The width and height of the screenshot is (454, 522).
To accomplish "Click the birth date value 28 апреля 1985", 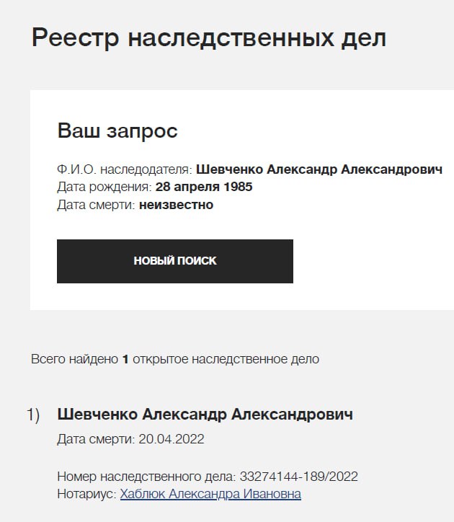I will click(x=204, y=187).
